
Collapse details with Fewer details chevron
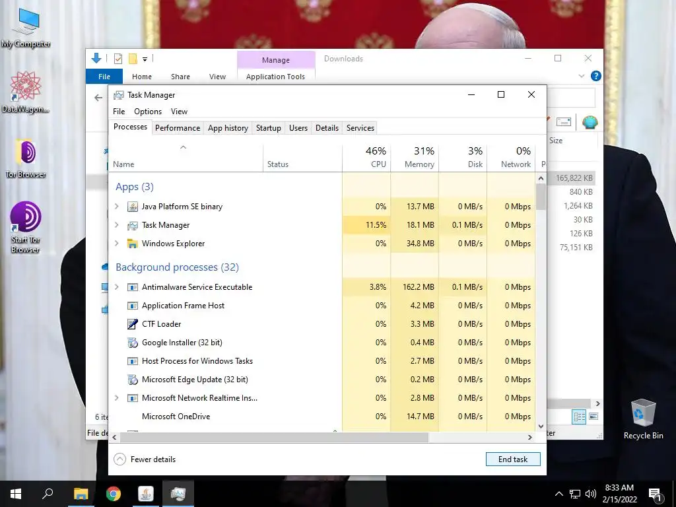[x=120, y=459]
